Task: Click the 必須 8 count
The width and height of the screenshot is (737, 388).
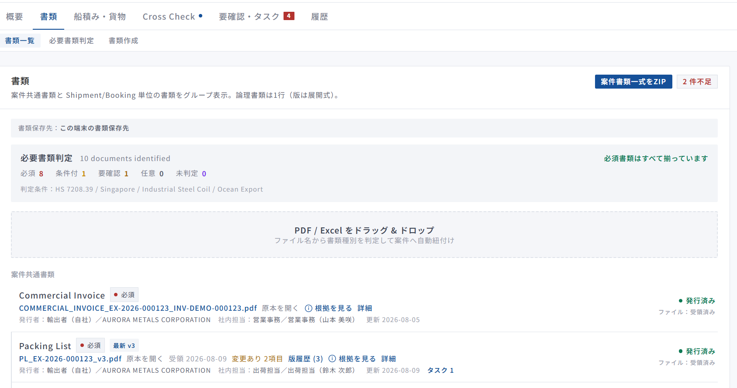Action: [x=32, y=173]
